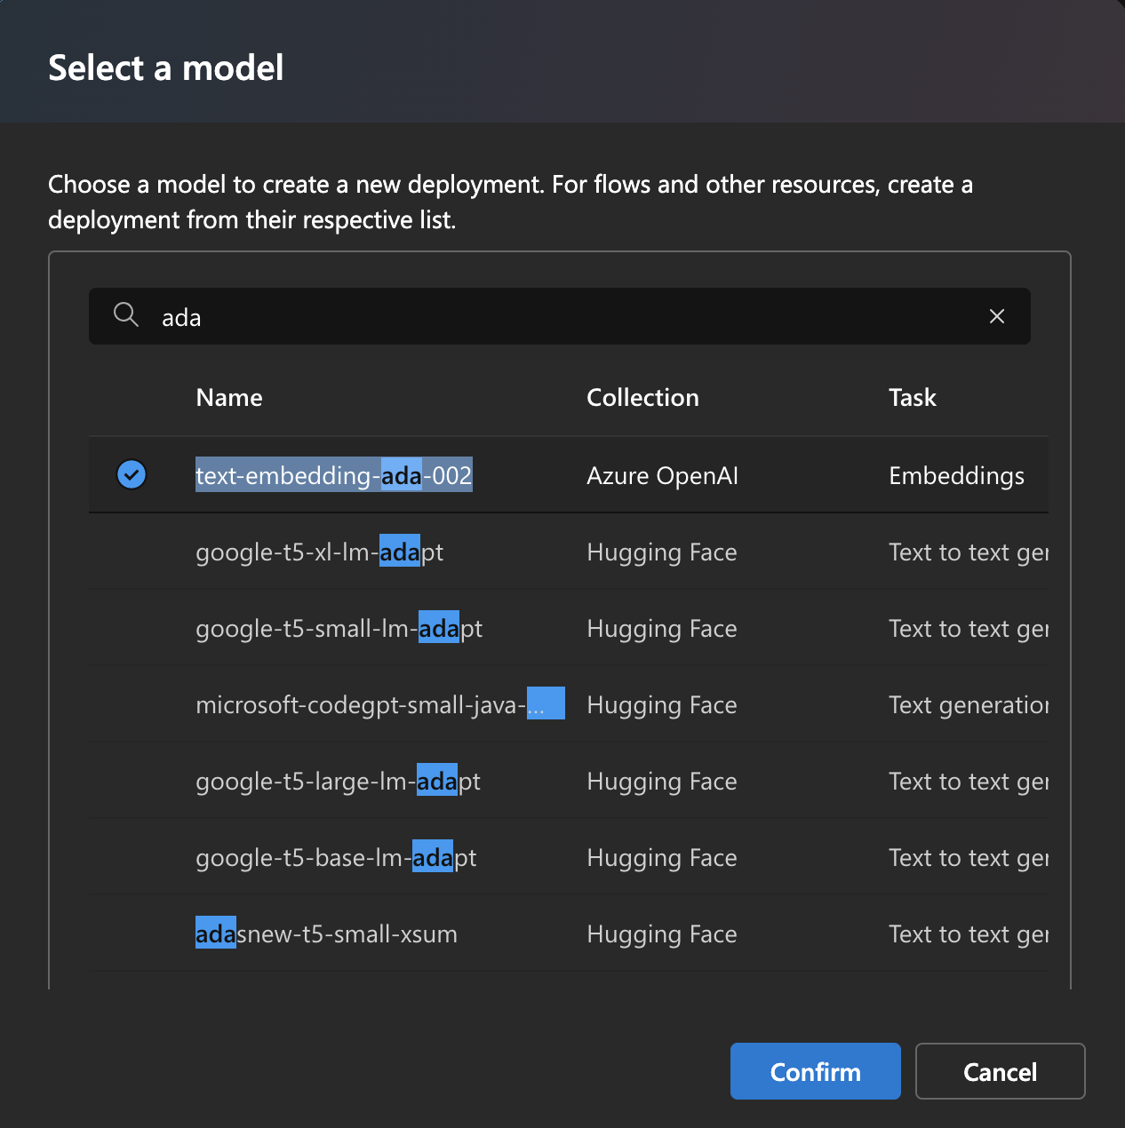
Task: Click Text generation task cell for microsoft-codegpt
Action: [x=968, y=705]
